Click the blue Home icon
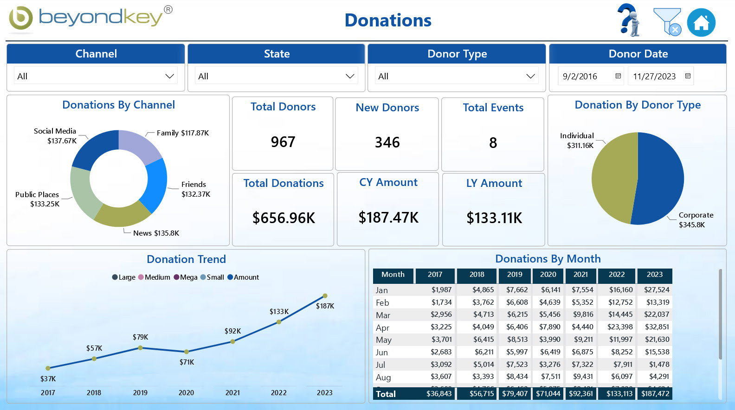The height and width of the screenshot is (410, 735). point(701,22)
